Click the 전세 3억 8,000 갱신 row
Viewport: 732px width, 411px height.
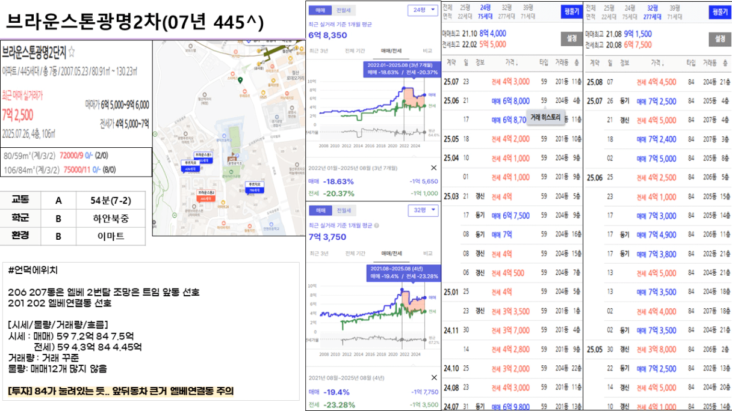pos(658,349)
